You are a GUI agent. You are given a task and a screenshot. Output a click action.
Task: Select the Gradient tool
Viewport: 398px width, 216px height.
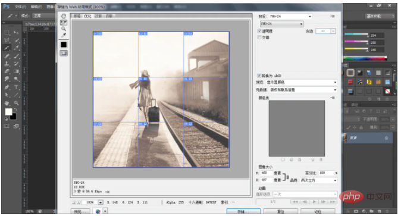click(16, 71)
